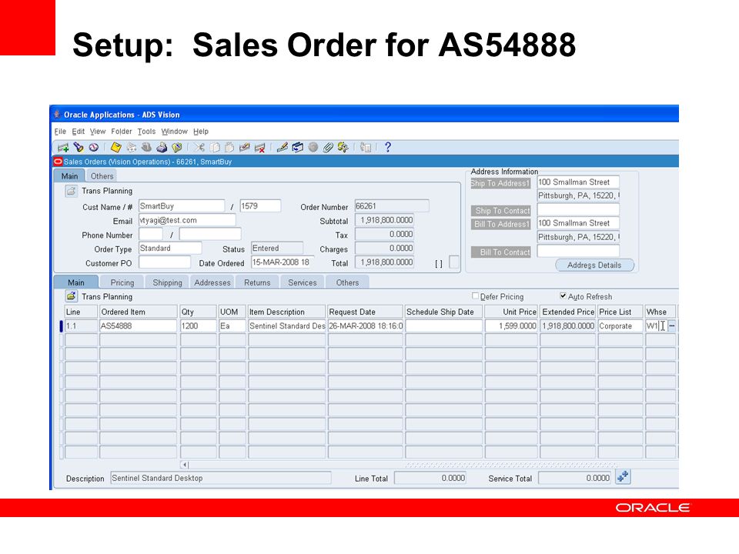Click the Copy toolbar icon
This screenshot has width=739, height=554.
pyautogui.click(x=215, y=148)
